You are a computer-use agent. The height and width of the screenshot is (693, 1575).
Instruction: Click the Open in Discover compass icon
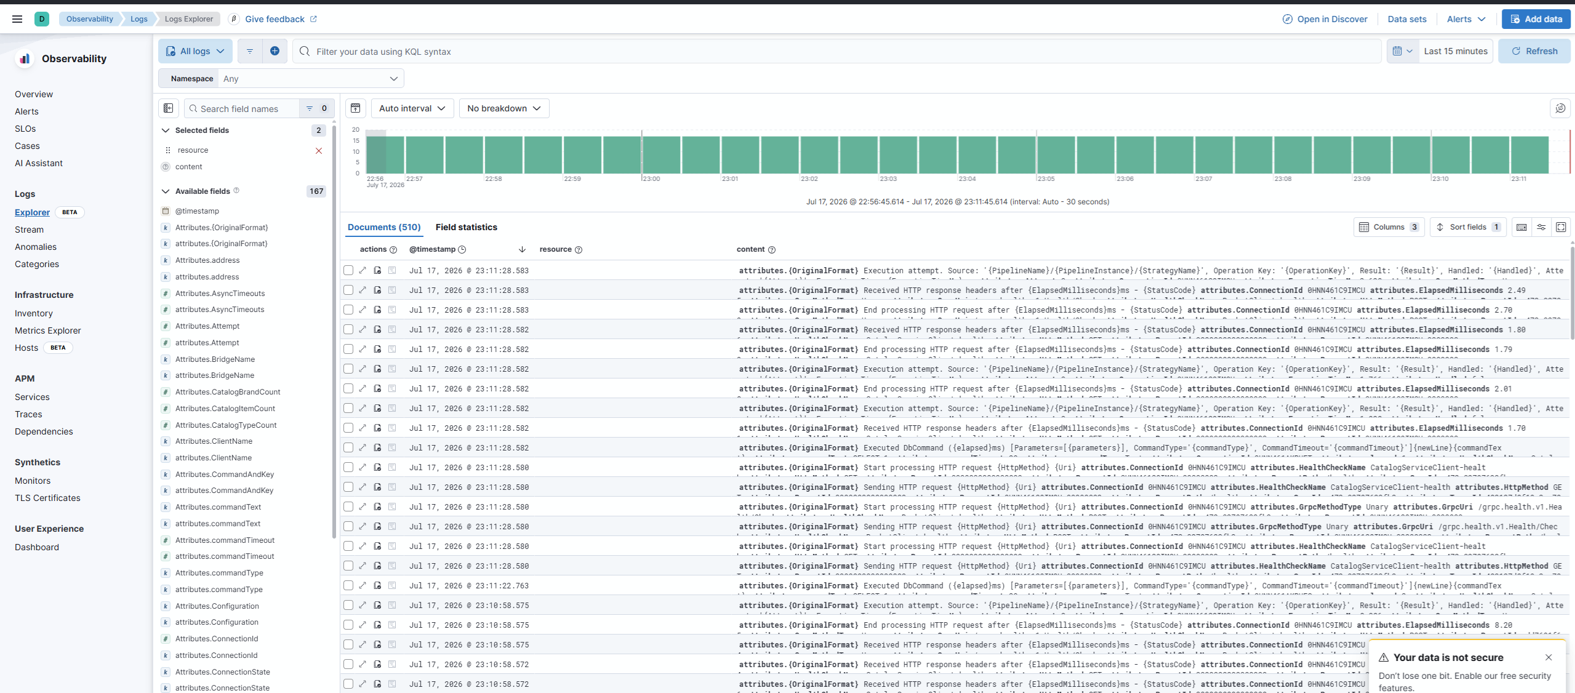tap(1287, 19)
